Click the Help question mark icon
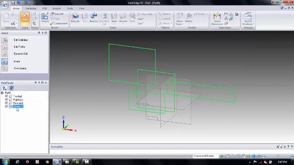 point(282,8)
